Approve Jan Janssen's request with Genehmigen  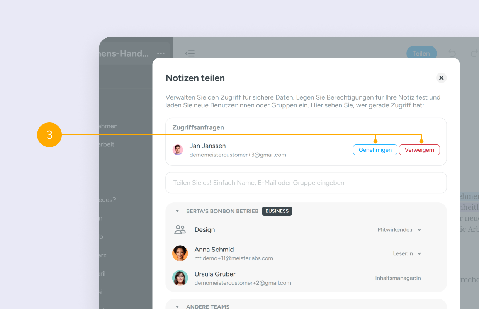click(375, 150)
